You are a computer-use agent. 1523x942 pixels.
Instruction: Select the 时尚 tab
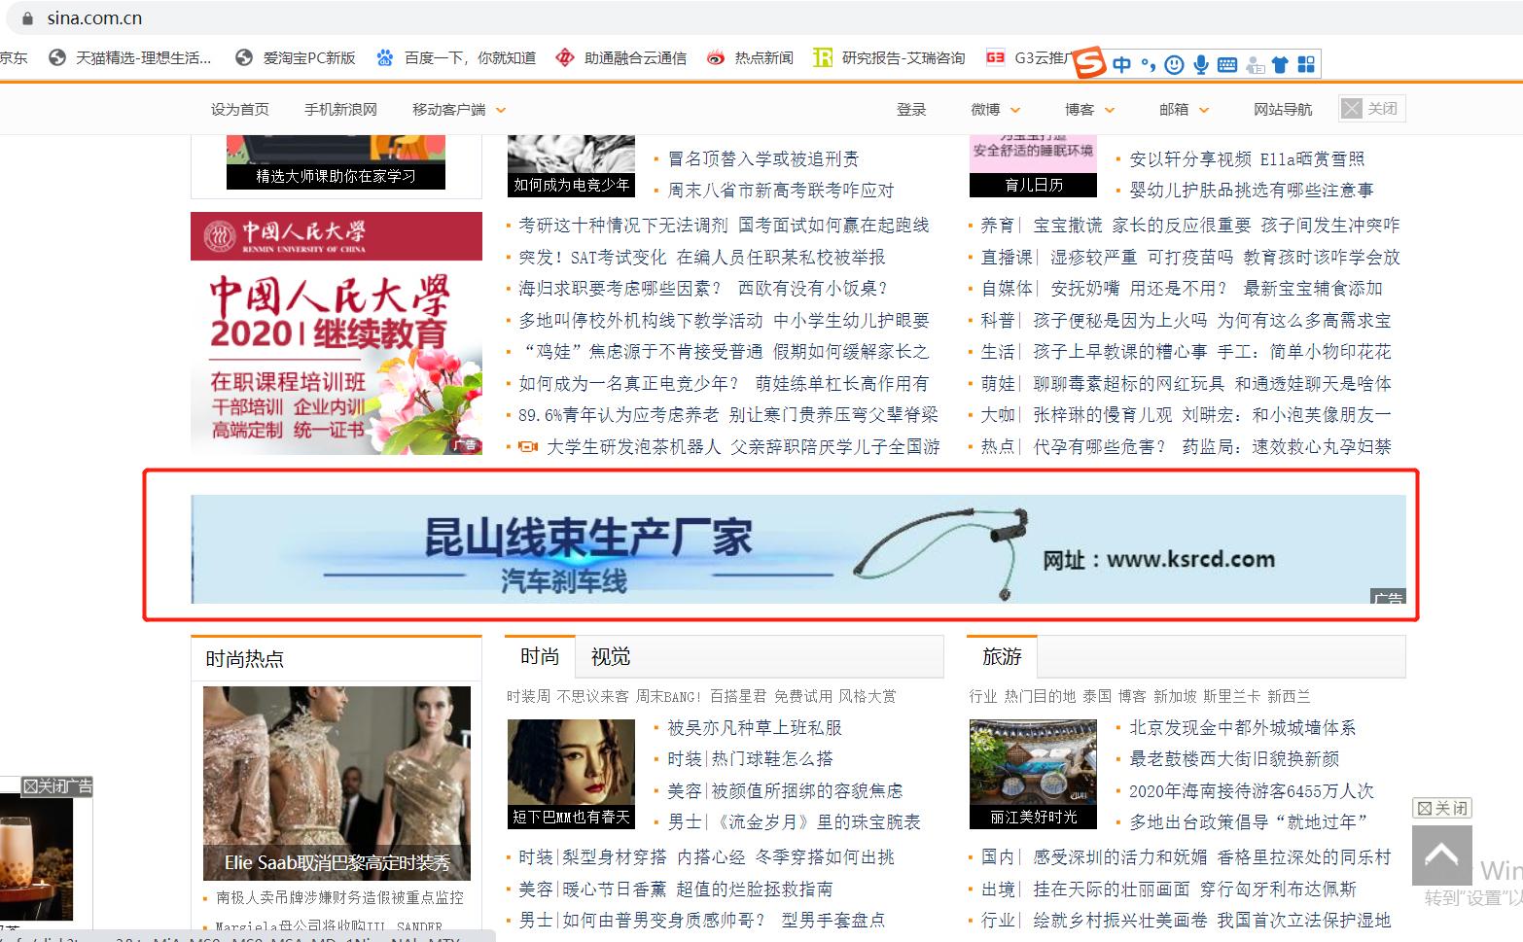(540, 657)
